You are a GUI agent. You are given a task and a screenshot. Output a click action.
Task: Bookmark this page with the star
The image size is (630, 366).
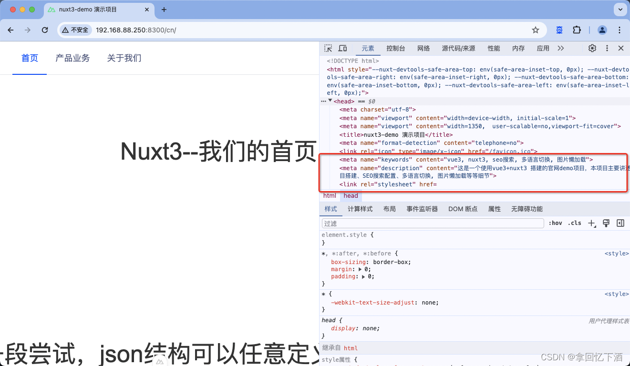click(536, 30)
